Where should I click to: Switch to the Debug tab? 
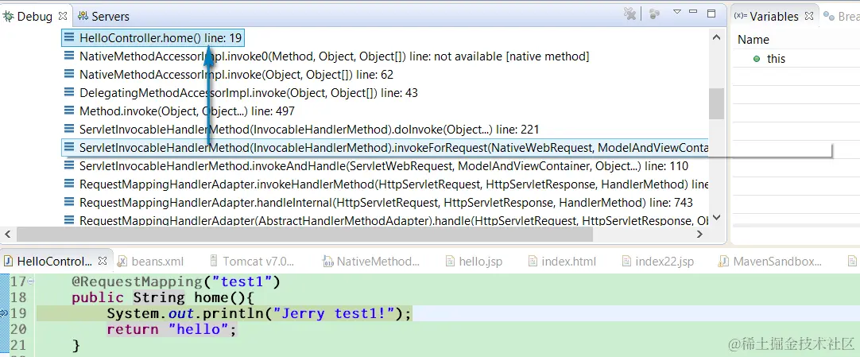click(34, 17)
